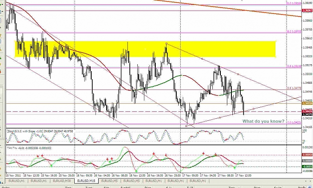Click the red 0.0005 THVTrix level tag
The width and height of the screenshot is (313, 188).
(x=307, y=155)
